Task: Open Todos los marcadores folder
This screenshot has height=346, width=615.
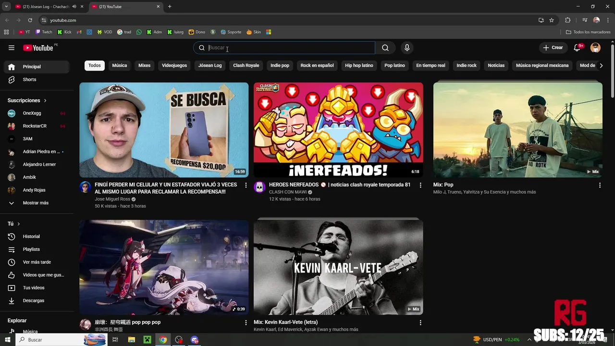Action: [x=588, y=32]
